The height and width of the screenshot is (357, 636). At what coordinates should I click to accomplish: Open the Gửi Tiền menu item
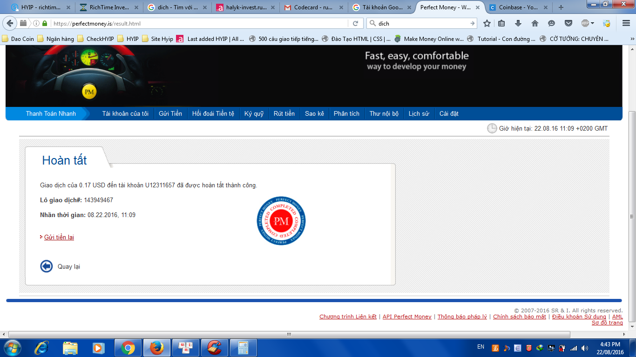tap(170, 113)
